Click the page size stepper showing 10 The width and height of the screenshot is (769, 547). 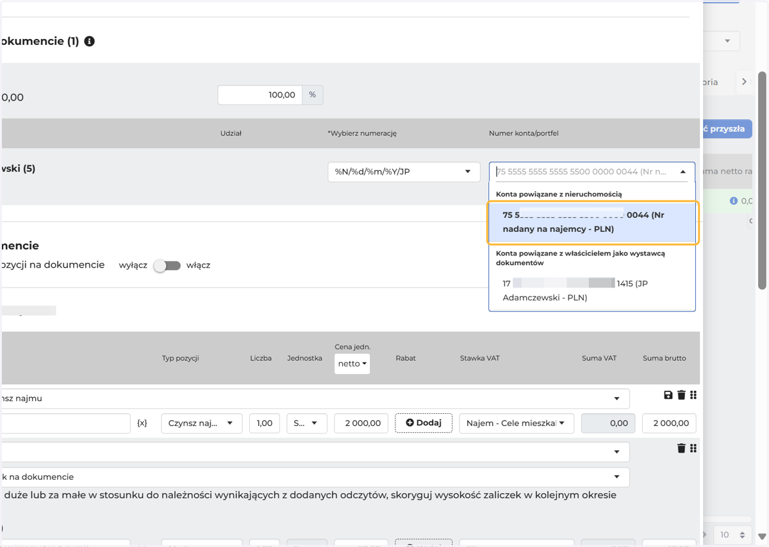click(734, 535)
